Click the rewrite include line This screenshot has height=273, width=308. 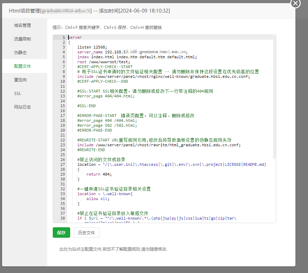click(x=159, y=145)
